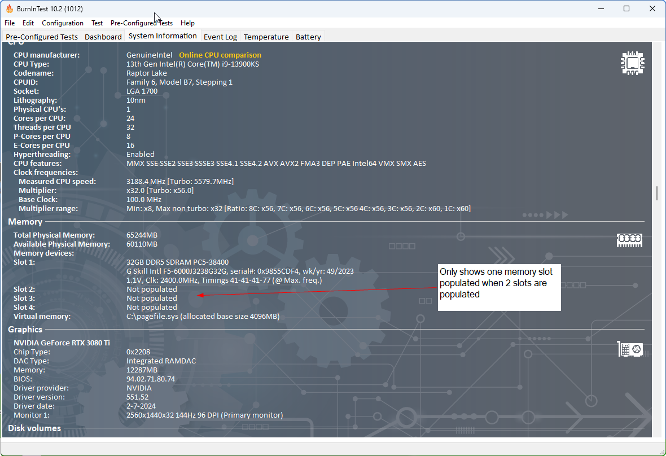Click the CPU features value line
This screenshot has width=666, height=456.
[276, 164]
